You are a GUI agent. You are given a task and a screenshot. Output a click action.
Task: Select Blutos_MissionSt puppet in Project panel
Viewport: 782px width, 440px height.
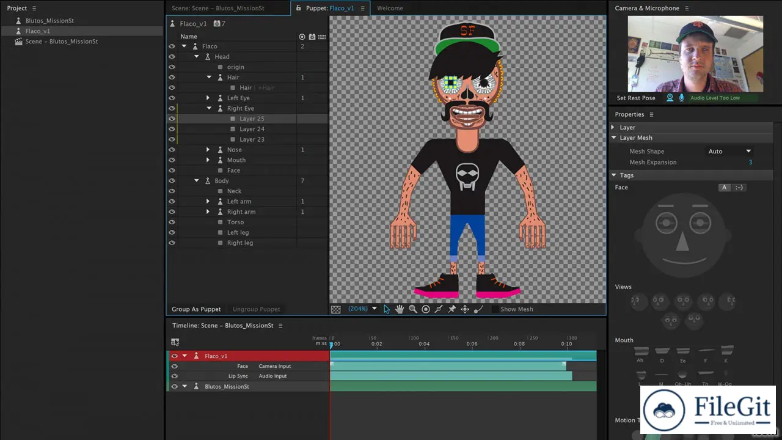pos(49,21)
